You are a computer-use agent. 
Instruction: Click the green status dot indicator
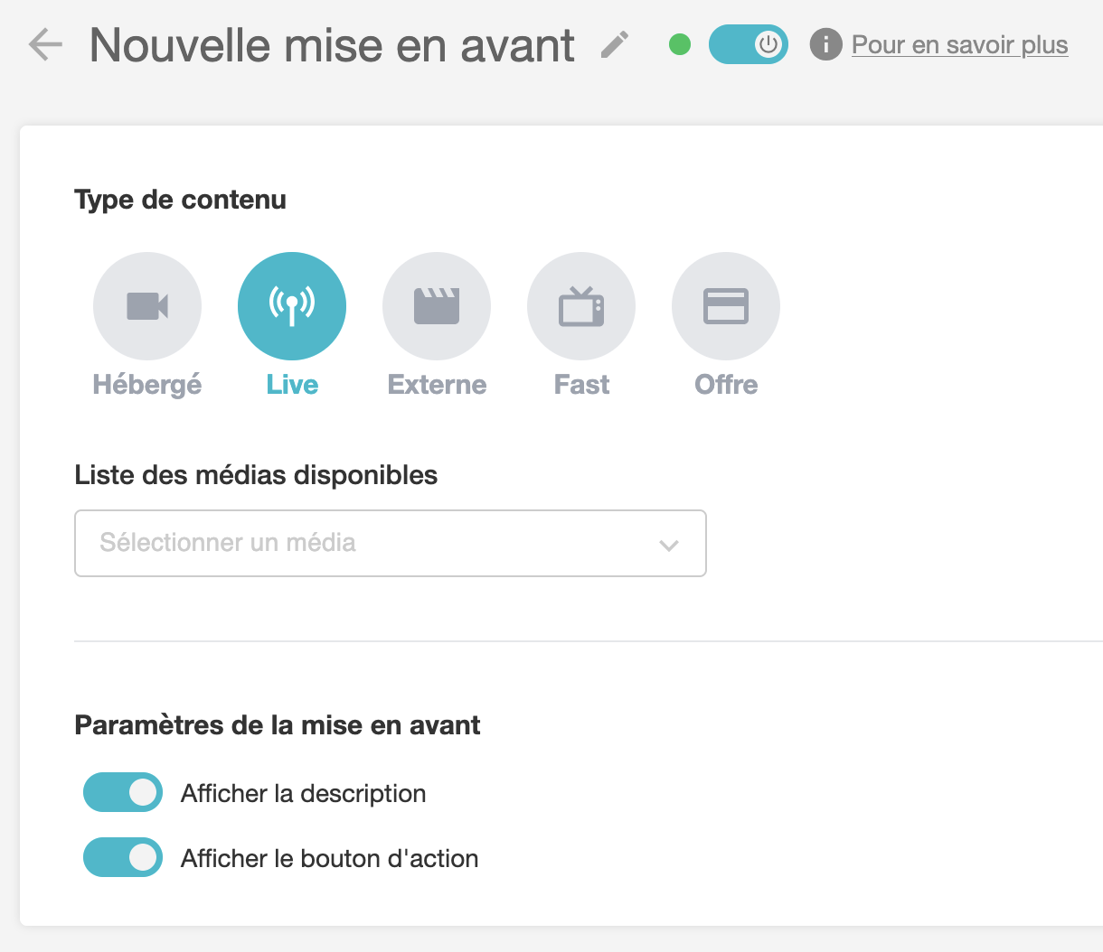(680, 44)
